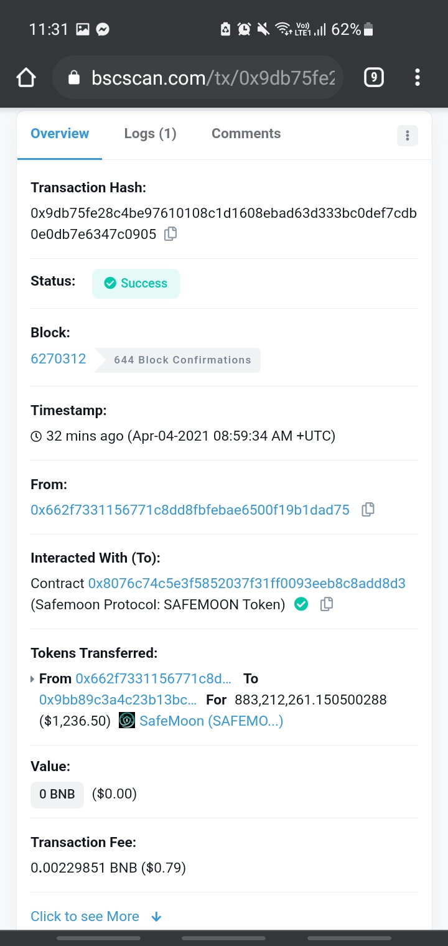Image resolution: width=448 pixels, height=946 pixels.
Task: Click the padlock icon in the address bar
Action: [74, 77]
